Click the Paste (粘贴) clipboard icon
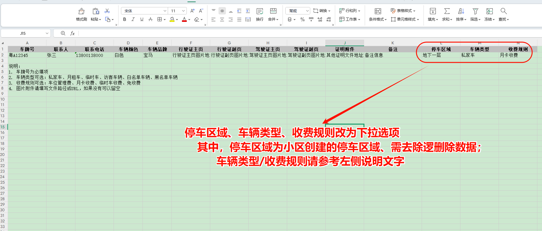The height and width of the screenshot is (231, 542). [x=96, y=11]
